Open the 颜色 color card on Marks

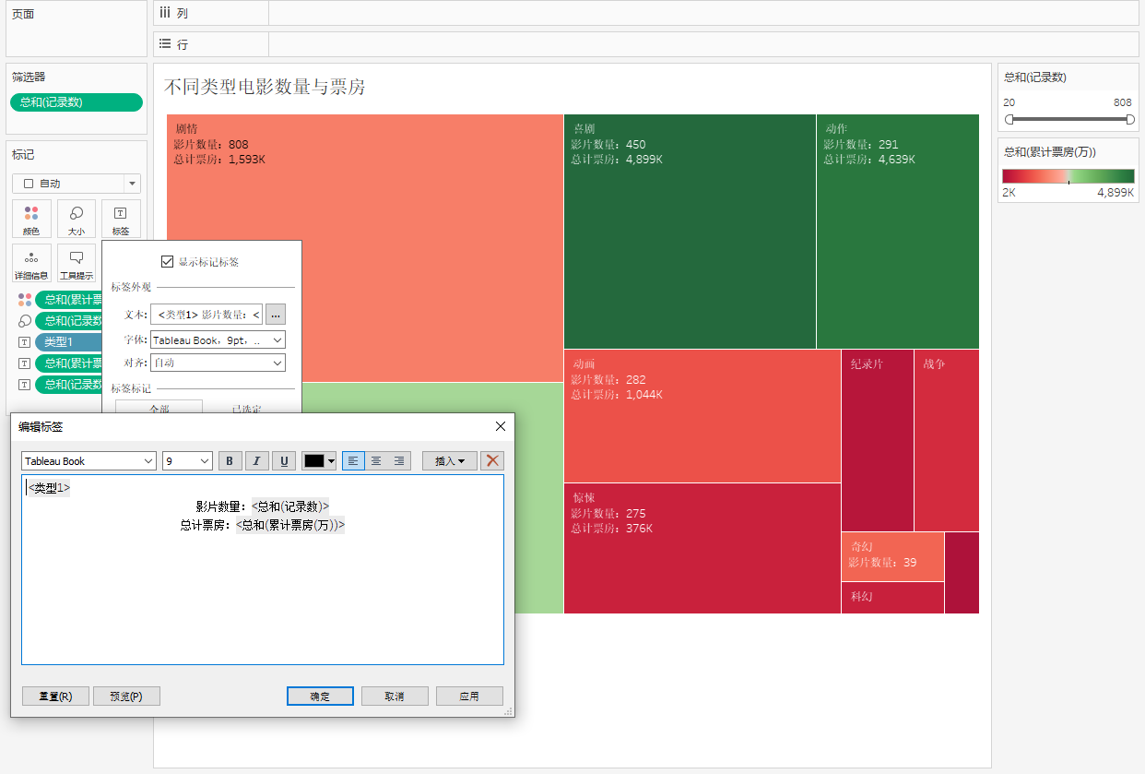31,219
